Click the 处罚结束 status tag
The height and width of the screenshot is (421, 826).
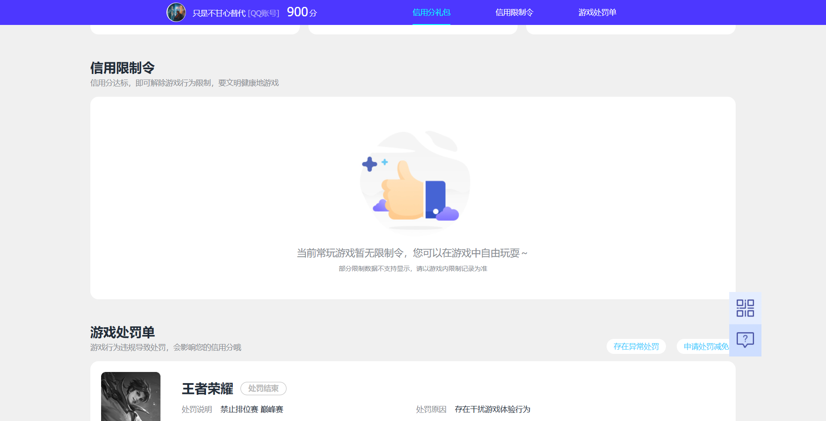click(263, 388)
